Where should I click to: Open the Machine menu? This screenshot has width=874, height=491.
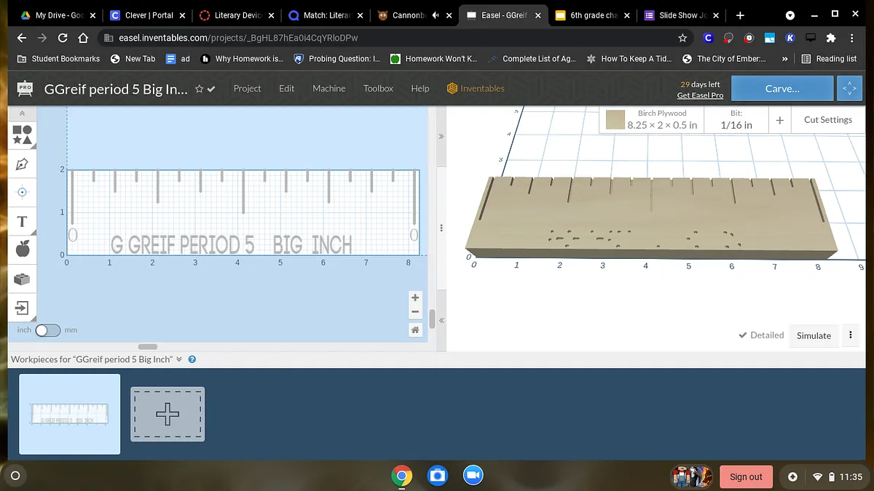coord(329,89)
